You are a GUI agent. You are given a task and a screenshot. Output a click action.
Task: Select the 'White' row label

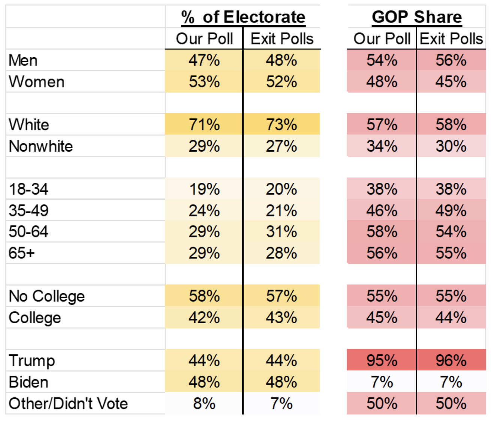(x=29, y=125)
